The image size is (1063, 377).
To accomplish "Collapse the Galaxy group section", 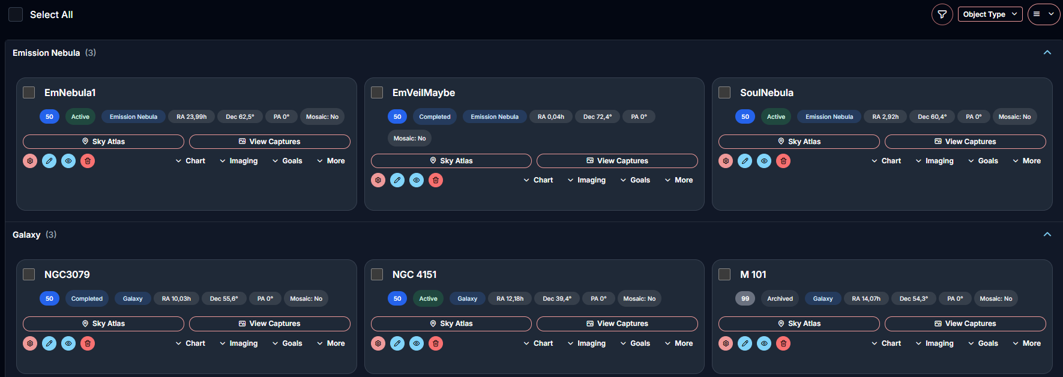I will pyautogui.click(x=1047, y=235).
